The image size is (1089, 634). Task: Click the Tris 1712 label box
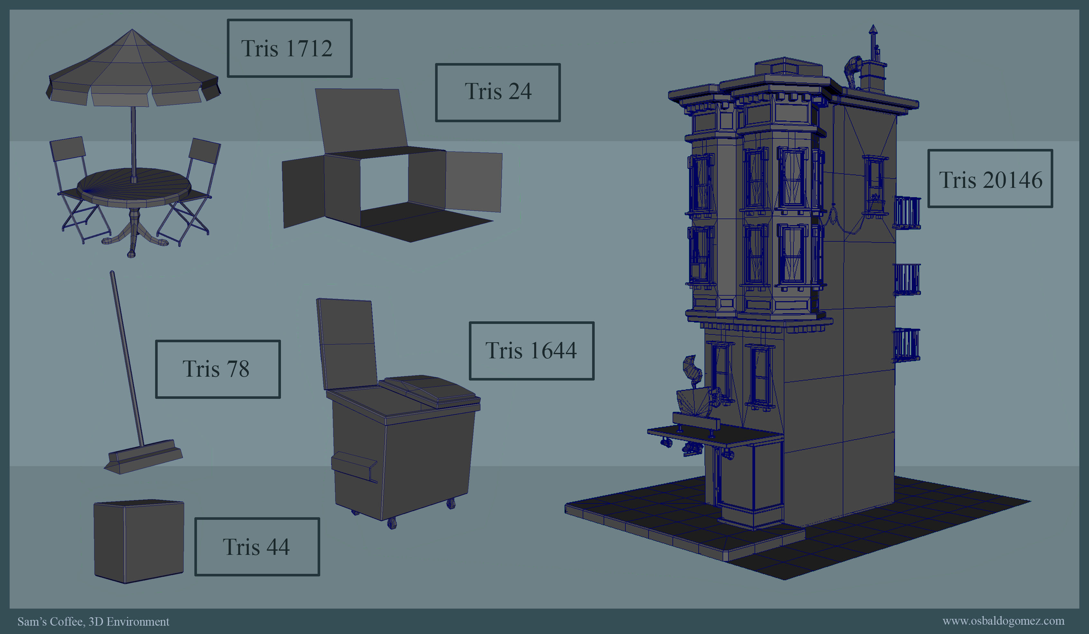(290, 48)
